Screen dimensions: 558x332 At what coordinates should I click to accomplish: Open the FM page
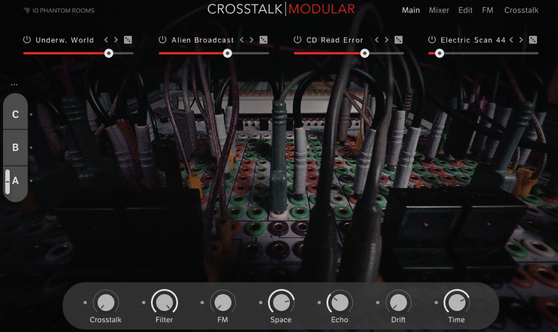pos(487,10)
